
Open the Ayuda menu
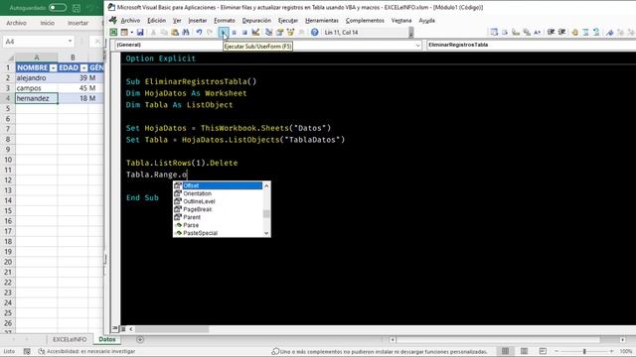coord(426,20)
